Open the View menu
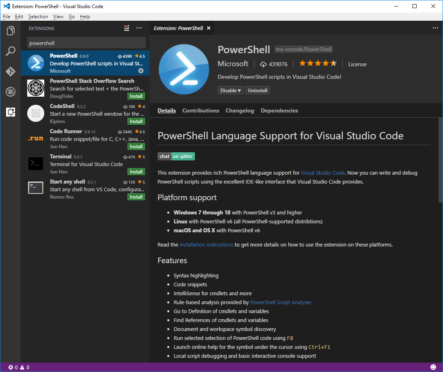443x372 pixels. (58, 17)
